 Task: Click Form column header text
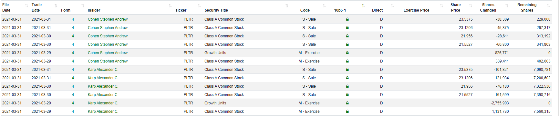click(66, 10)
